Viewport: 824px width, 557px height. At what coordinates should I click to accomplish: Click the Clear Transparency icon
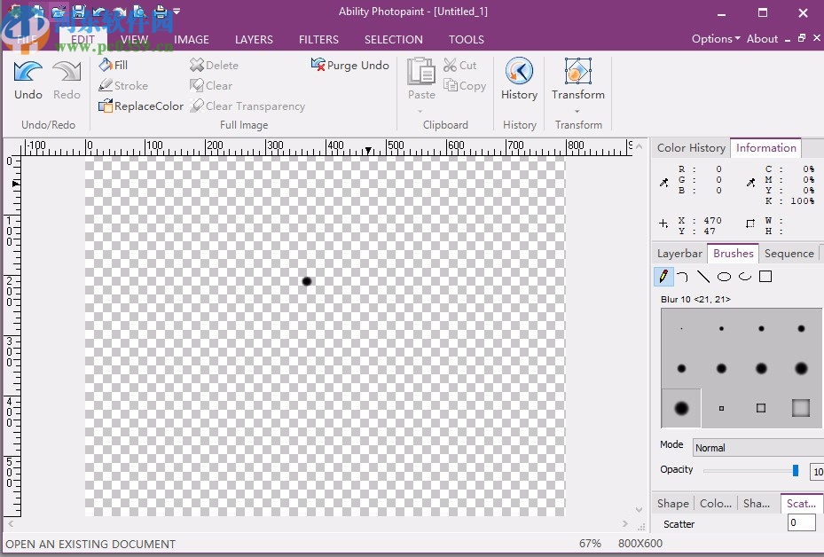click(x=197, y=106)
